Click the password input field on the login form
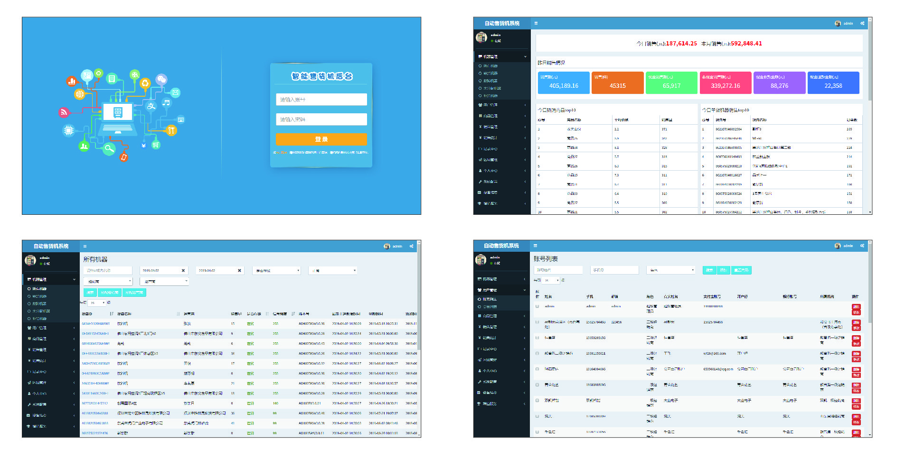Screen dimensions: 905x449 [321, 119]
